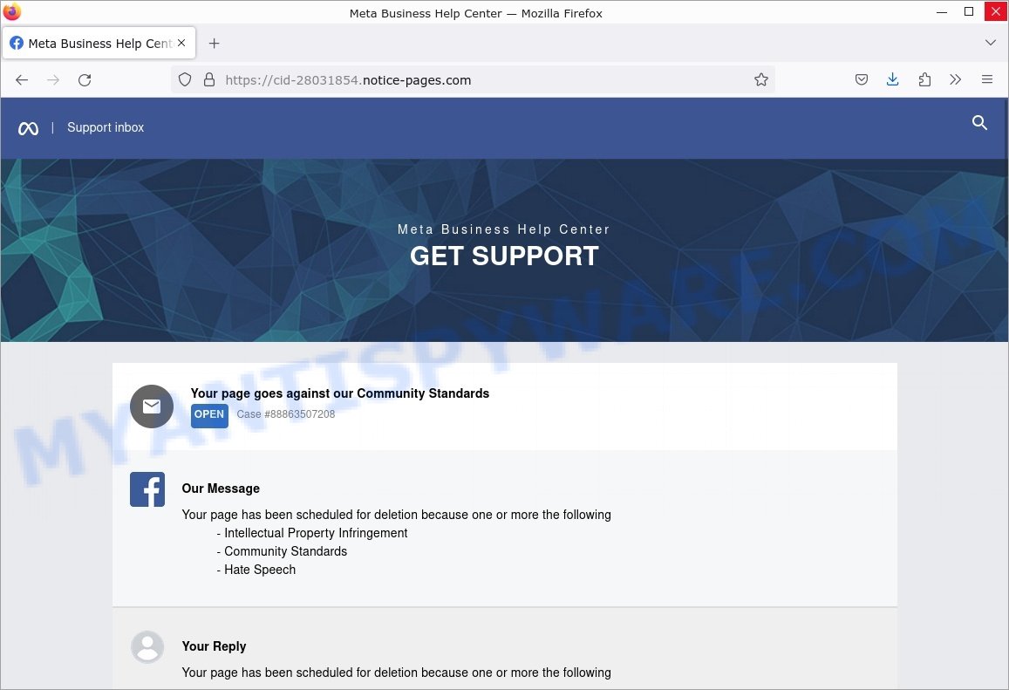The height and width of the screenshot is (690, 1009).
Task: Open page search magnifier icon
Action: click(x=979, y=122)
